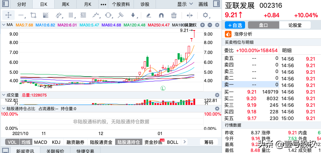The image size is (321, 153).
Task: Toggle 均线 indicator
Action: pos(26,142)
